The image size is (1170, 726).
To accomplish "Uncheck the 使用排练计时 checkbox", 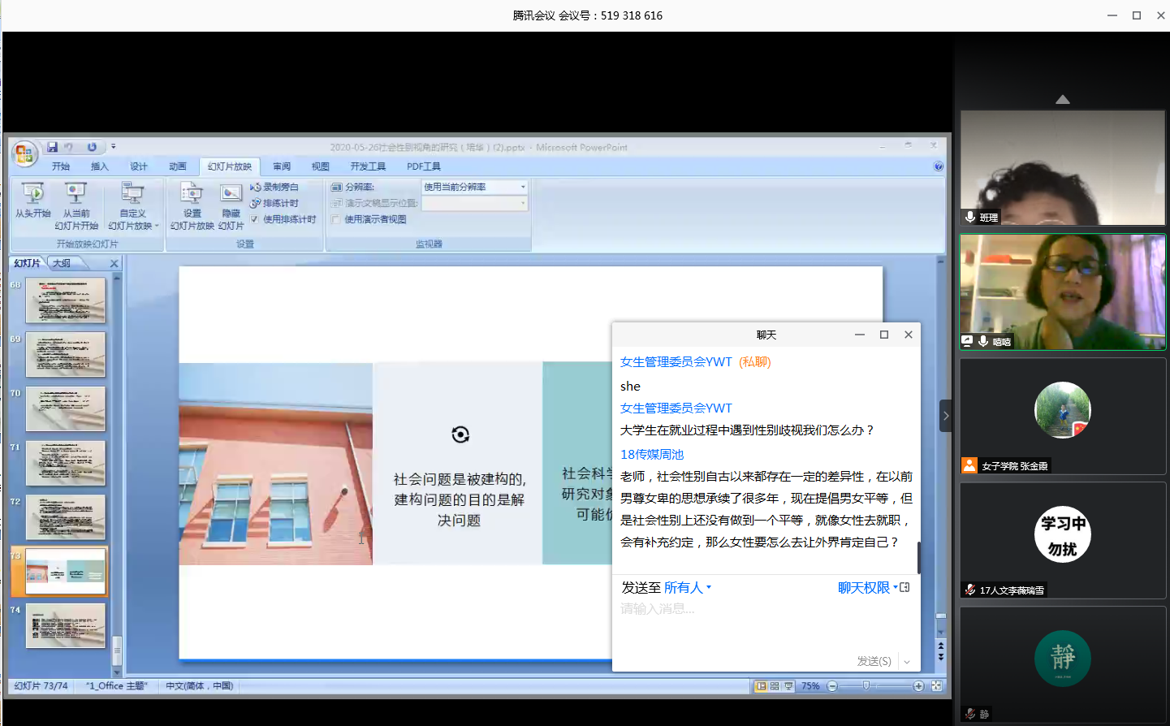I will [x=255, y=219].
